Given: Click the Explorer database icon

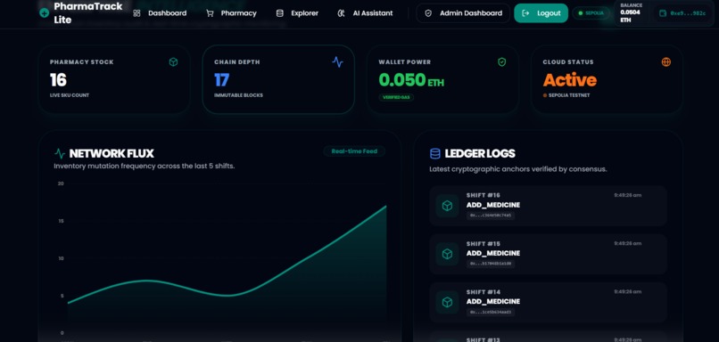Looking at the screenshot, I should [x=280, y=13].
